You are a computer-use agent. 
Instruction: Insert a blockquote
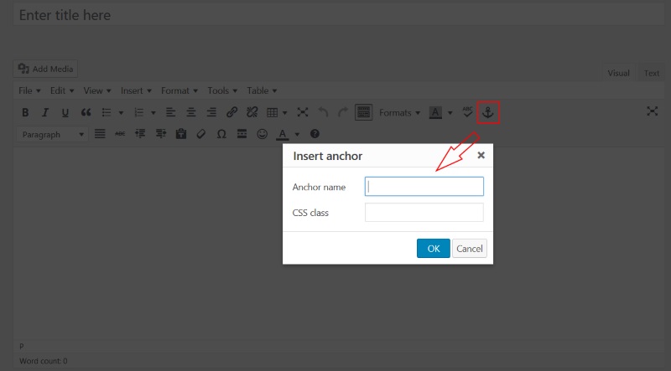tap(86, 112)
